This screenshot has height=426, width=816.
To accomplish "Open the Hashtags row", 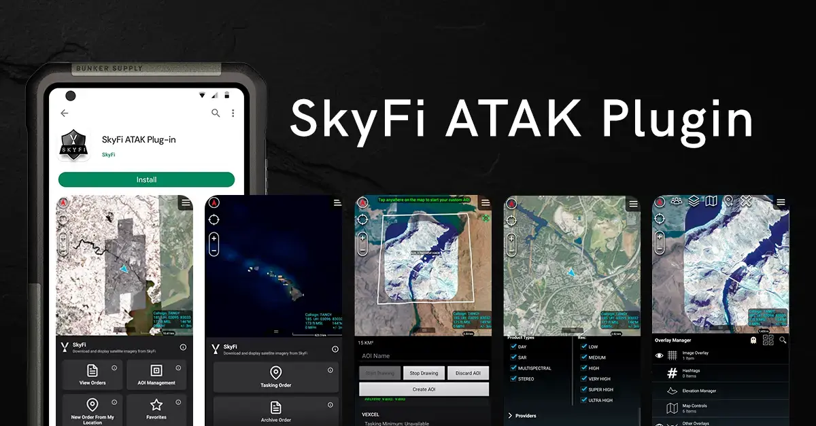I will pyautogui.click(x=721, y=373).
